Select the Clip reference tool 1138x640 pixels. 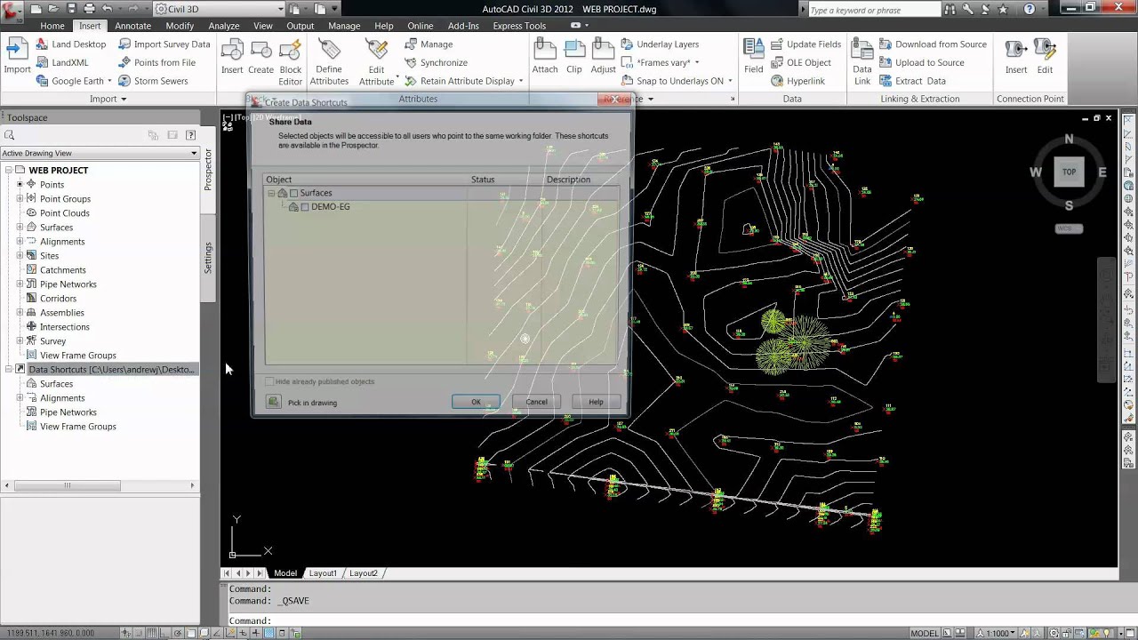click(574, 57)
